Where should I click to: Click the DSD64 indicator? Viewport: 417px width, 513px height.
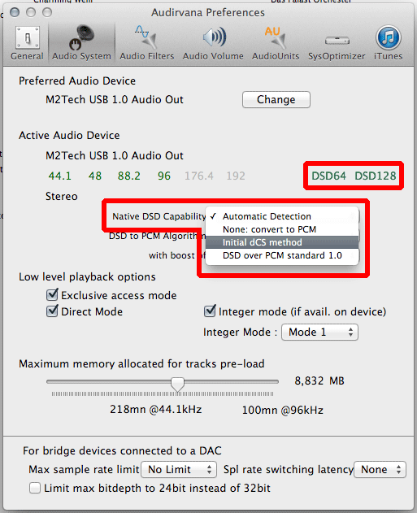click(x=328, y=176)
